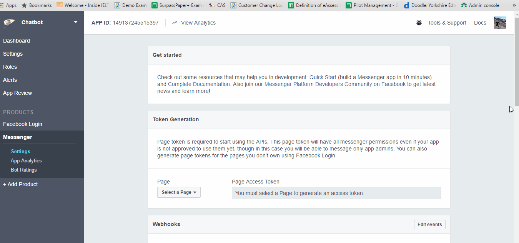
Task: Click the bug report icon
Action: pyautogui.click(x=419, y=23)
